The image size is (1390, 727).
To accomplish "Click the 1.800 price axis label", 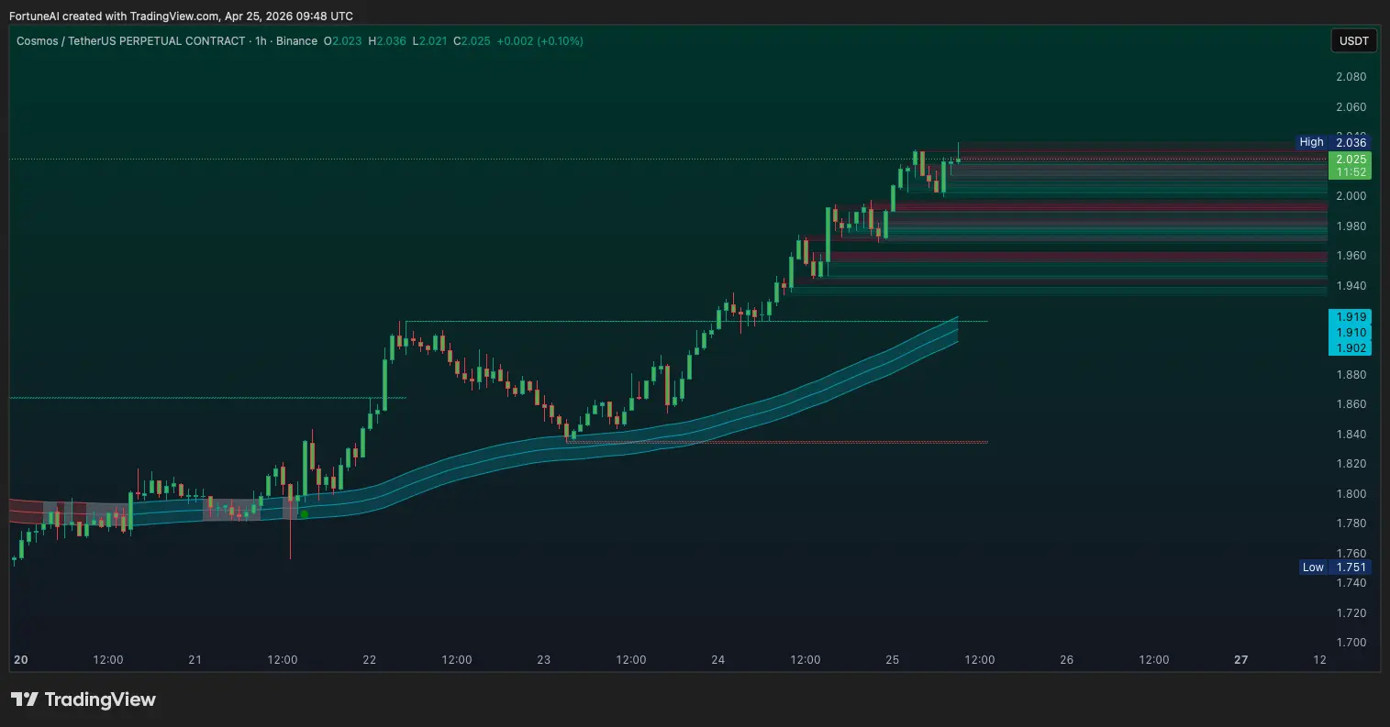I will pyautogui.click(x=1351, y=493).
